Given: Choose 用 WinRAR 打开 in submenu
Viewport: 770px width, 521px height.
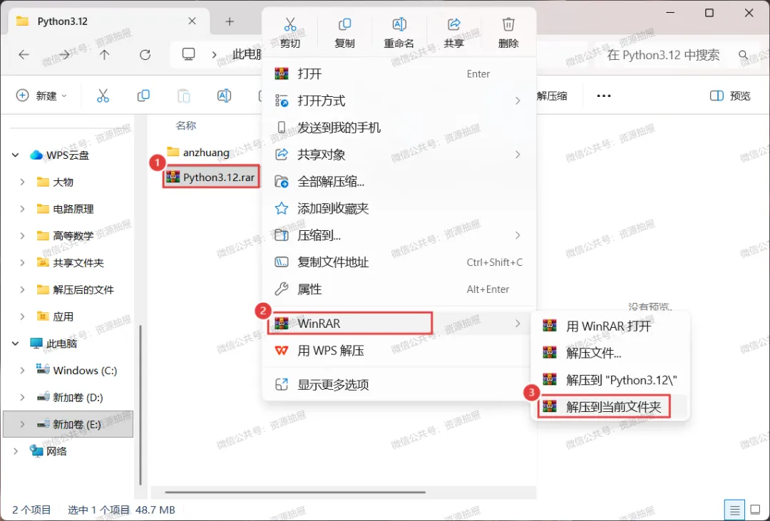Looking at the screenshot, I should tap(610, 326).
